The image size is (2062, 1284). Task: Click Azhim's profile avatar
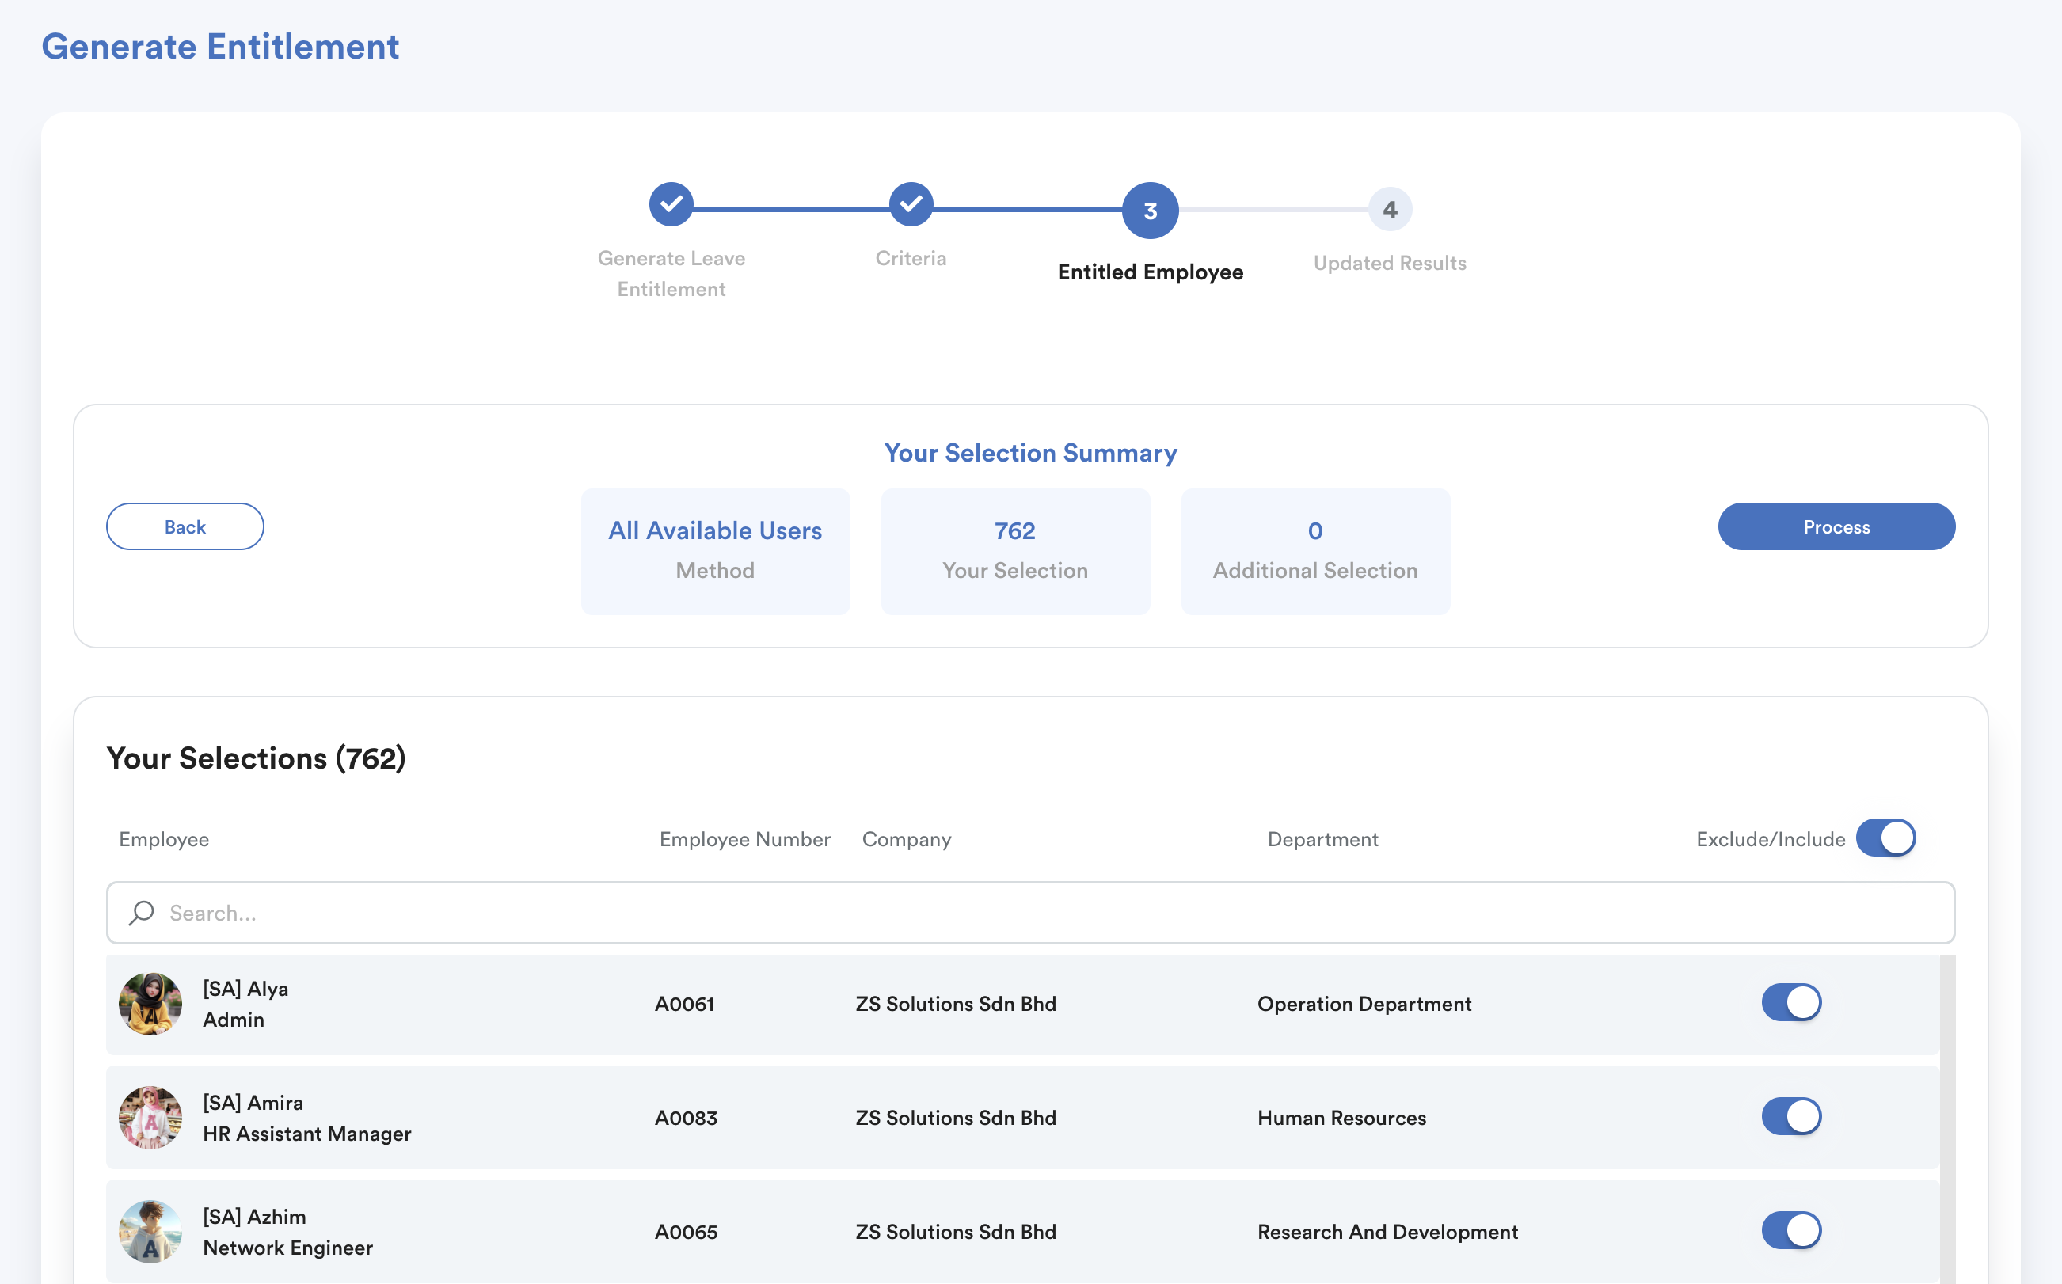point(150,1231)
